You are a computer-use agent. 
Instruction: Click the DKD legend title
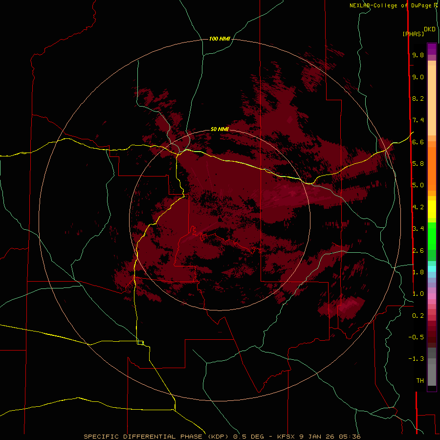click(x=430, y=29)
